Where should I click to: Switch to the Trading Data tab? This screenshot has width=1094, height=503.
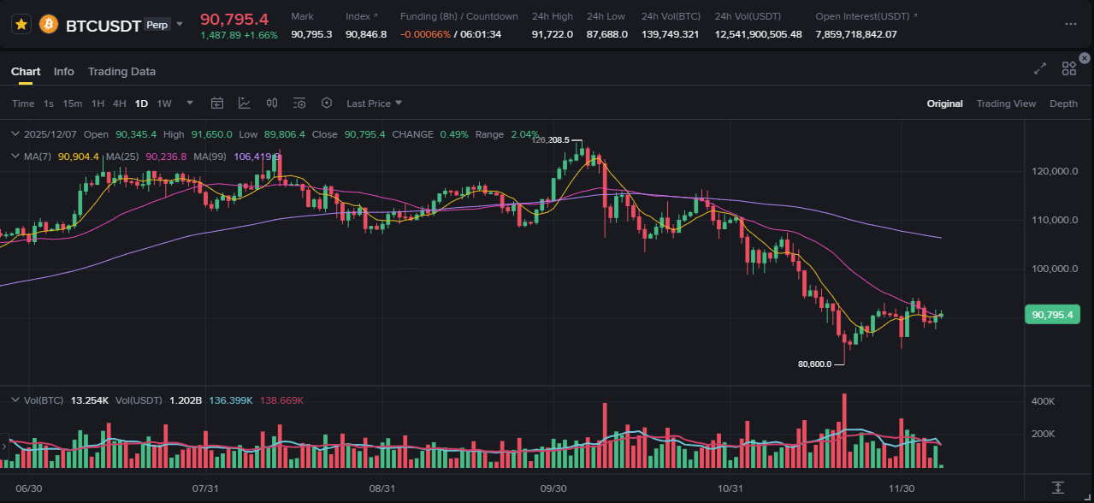(121, 71)
